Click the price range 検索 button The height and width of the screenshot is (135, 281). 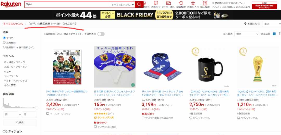(20, 123)
